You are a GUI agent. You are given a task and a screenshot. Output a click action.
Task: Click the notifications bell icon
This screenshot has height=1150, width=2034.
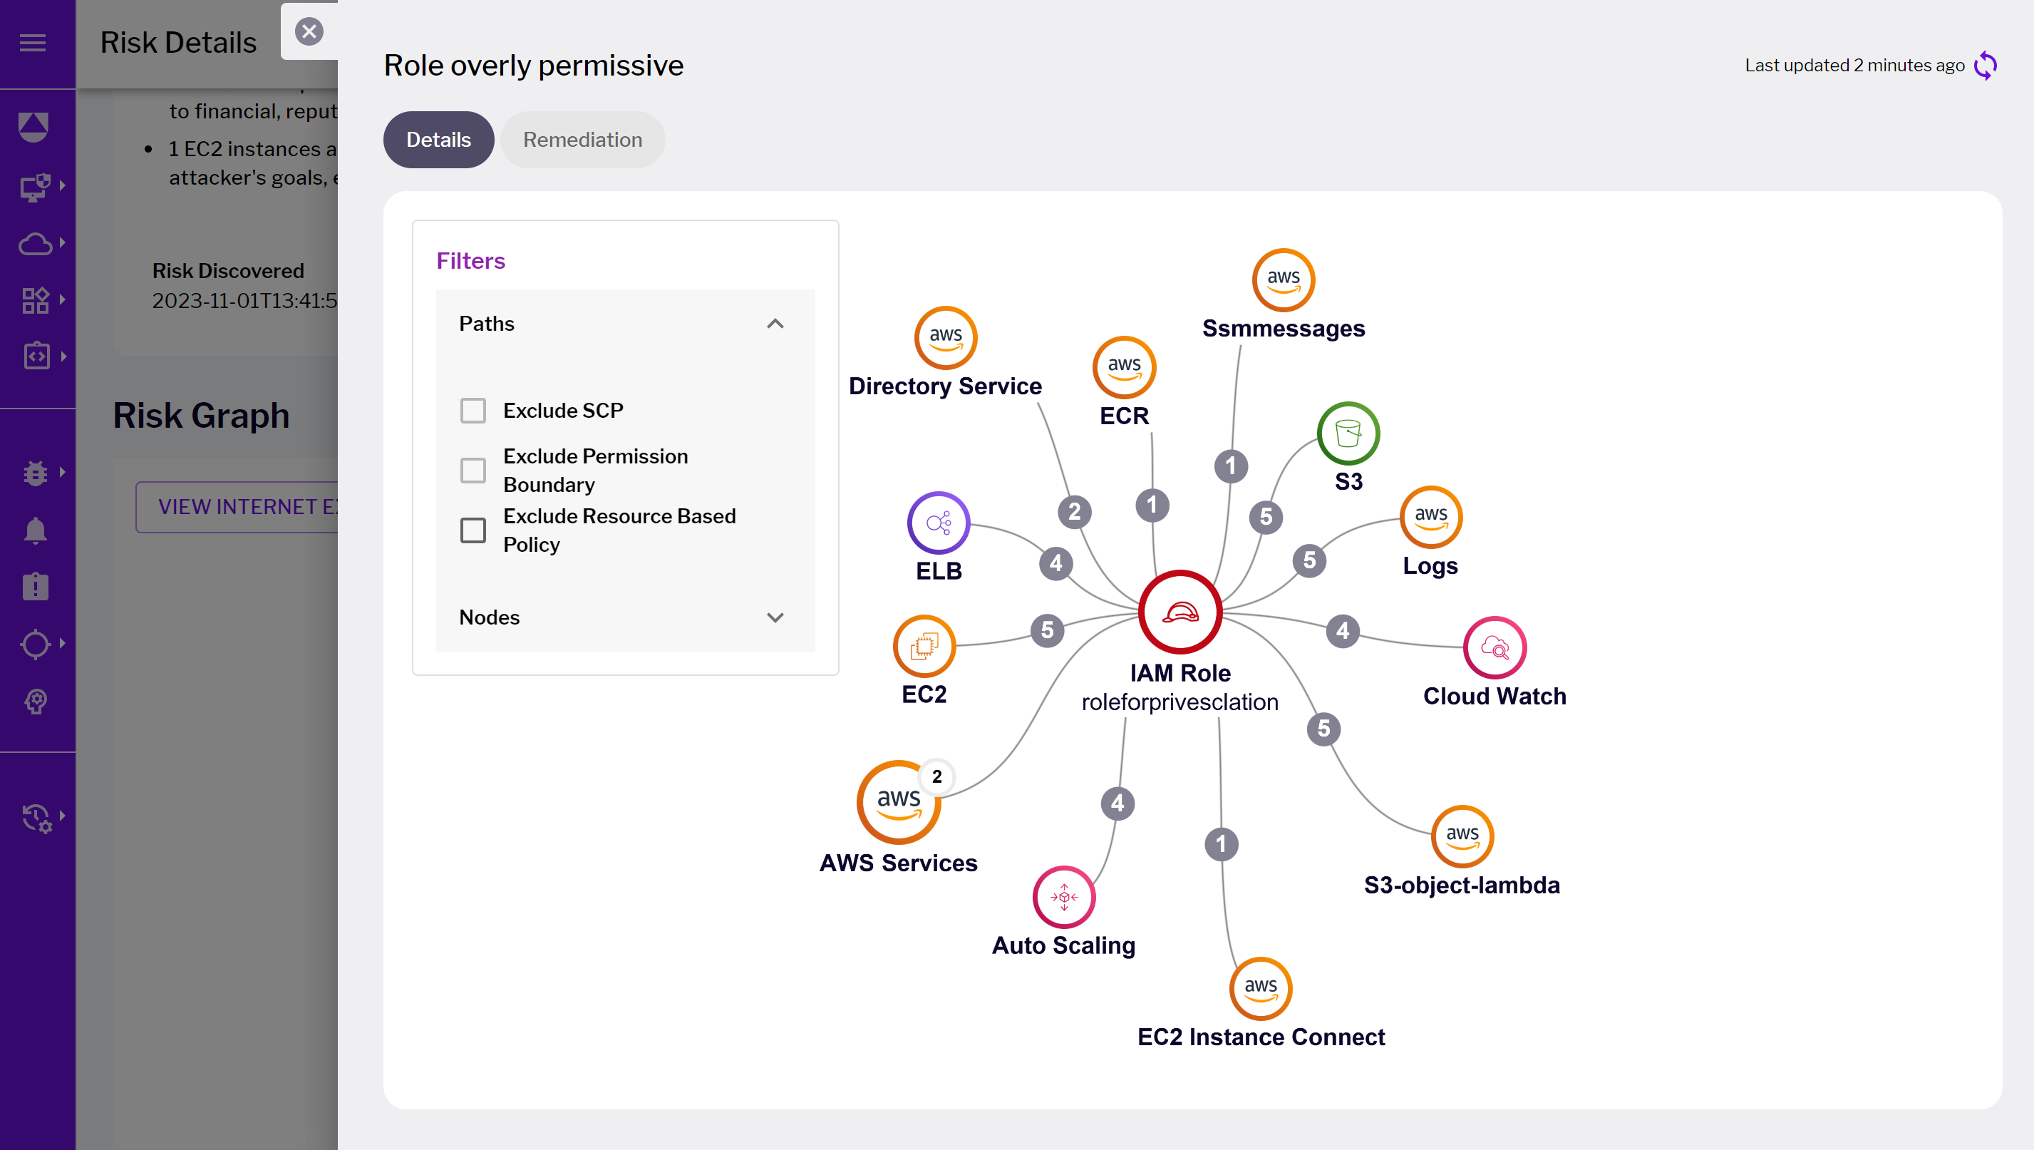pos(36,529)
